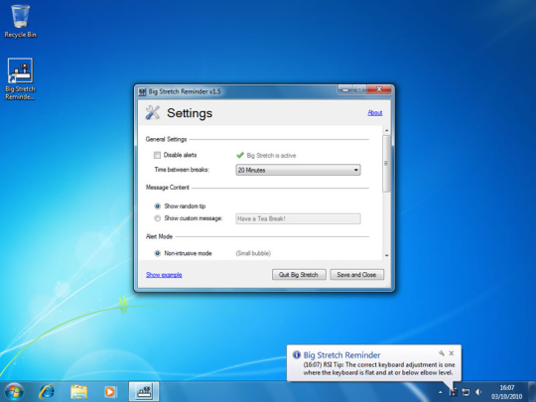This screenshot has height=402, width=536.
Task: Click the Quit Big Stretch button
Action: click(299, 275)
